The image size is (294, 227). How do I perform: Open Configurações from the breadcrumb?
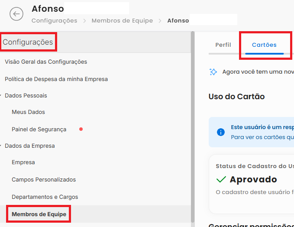click(54, 21)
